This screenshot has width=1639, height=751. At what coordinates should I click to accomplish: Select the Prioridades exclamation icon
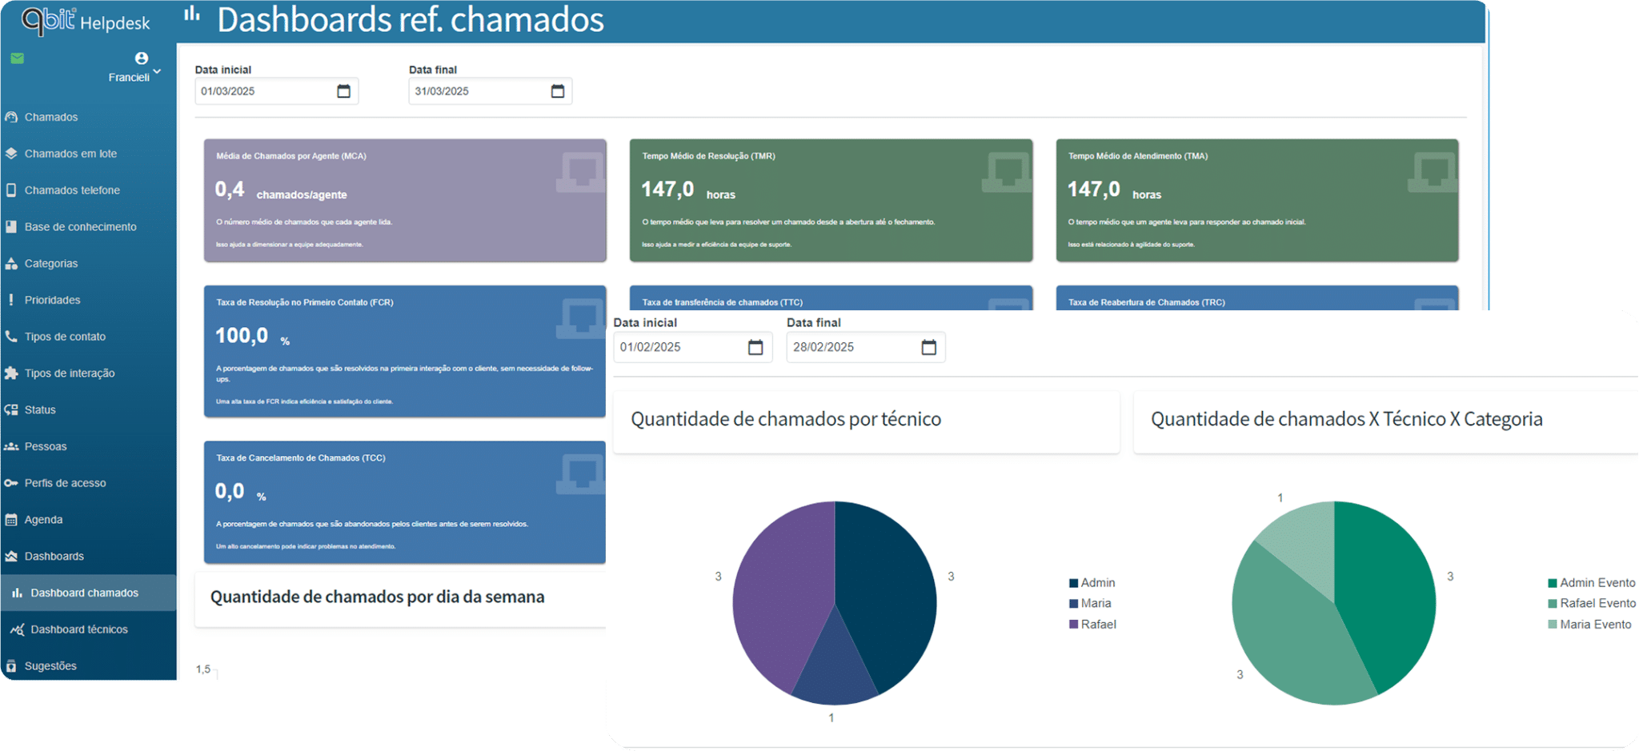point(10,299)
